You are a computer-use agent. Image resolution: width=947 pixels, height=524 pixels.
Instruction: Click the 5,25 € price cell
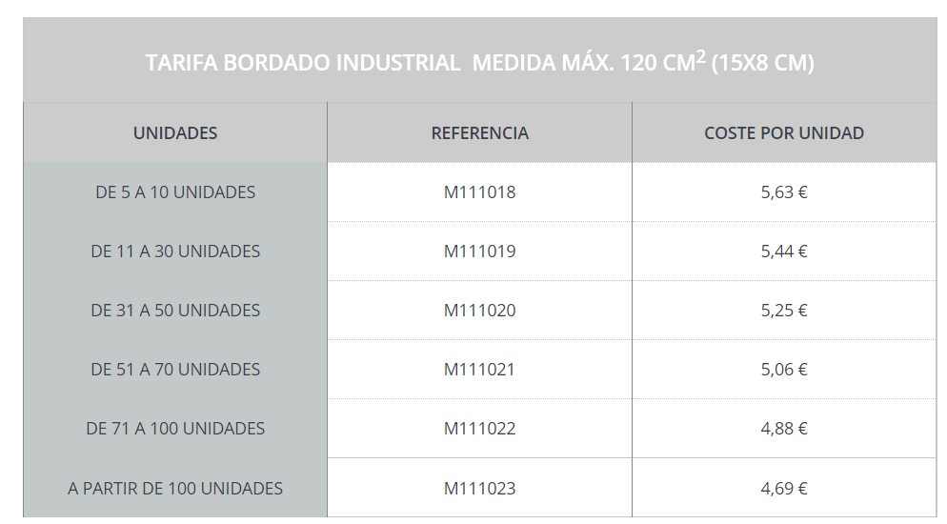(784, 311)
